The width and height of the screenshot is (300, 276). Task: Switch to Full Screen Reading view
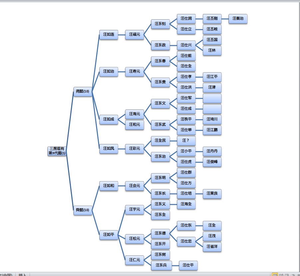(282, 275)
